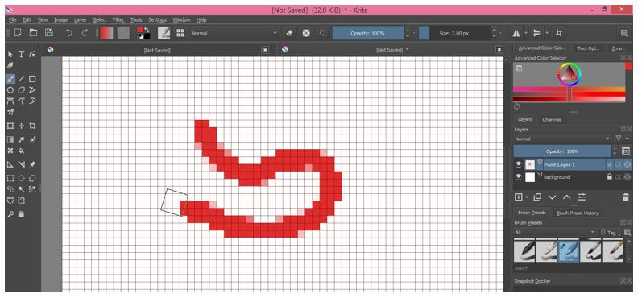
Task: Select the Pan hand tool
Action: point(21,214)
